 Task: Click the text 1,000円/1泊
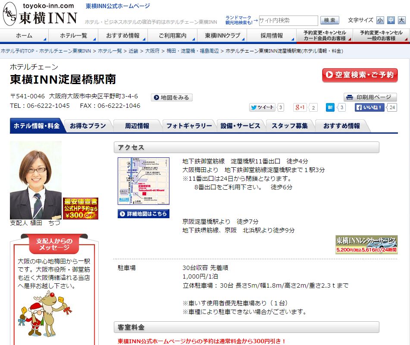tap(200, 276)
